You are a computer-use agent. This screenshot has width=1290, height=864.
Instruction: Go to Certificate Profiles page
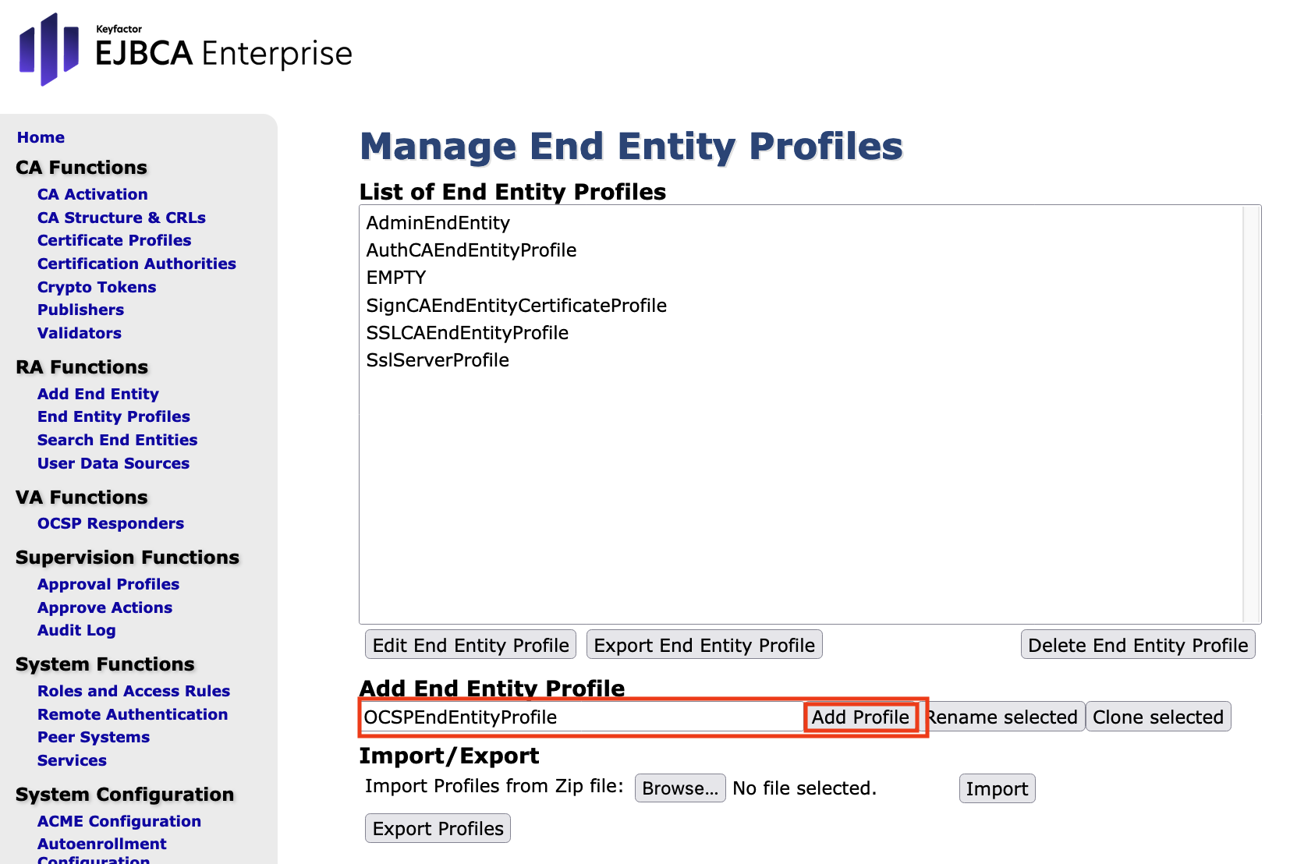[114, 240]
